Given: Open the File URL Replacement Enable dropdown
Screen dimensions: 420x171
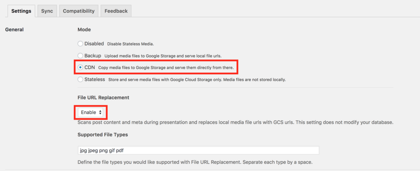Looking at the screenshot, I should click(91, 112).
